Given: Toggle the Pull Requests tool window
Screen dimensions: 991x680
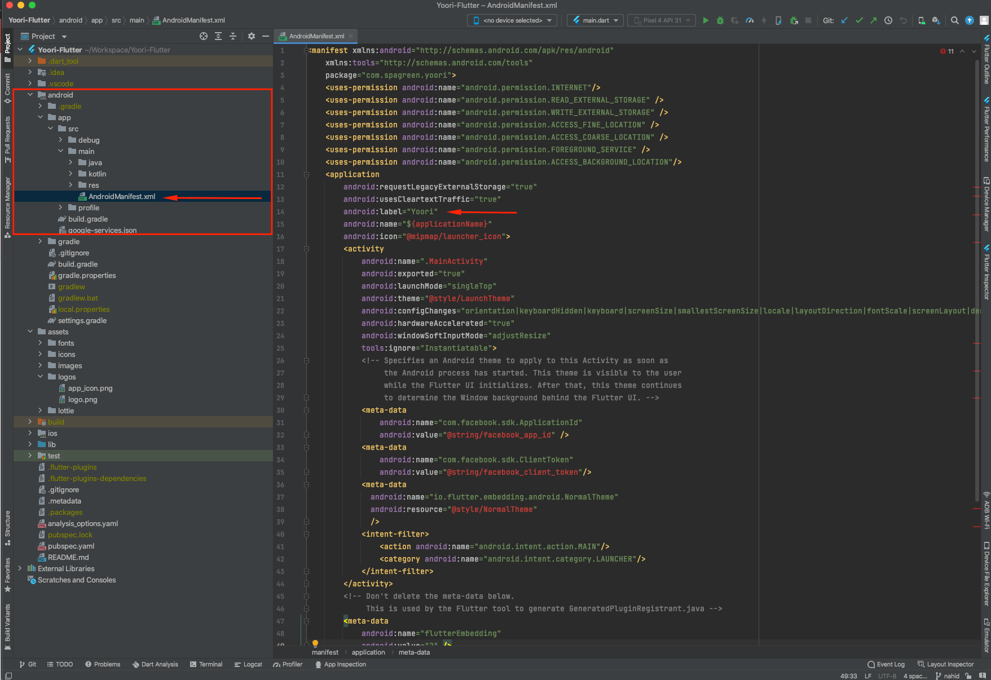Looking at the screenshot, I should point(7,139).
